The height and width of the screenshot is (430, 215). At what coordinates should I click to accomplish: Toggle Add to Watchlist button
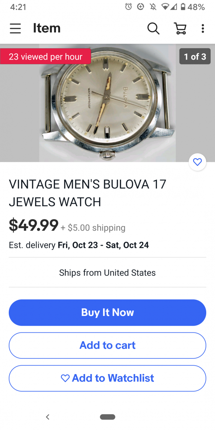[x=107, y=378]
